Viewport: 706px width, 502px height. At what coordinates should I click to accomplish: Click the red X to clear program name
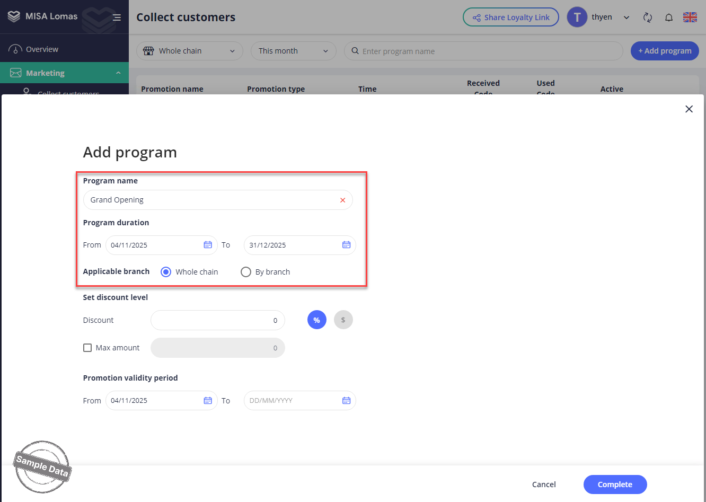point(342,200)
